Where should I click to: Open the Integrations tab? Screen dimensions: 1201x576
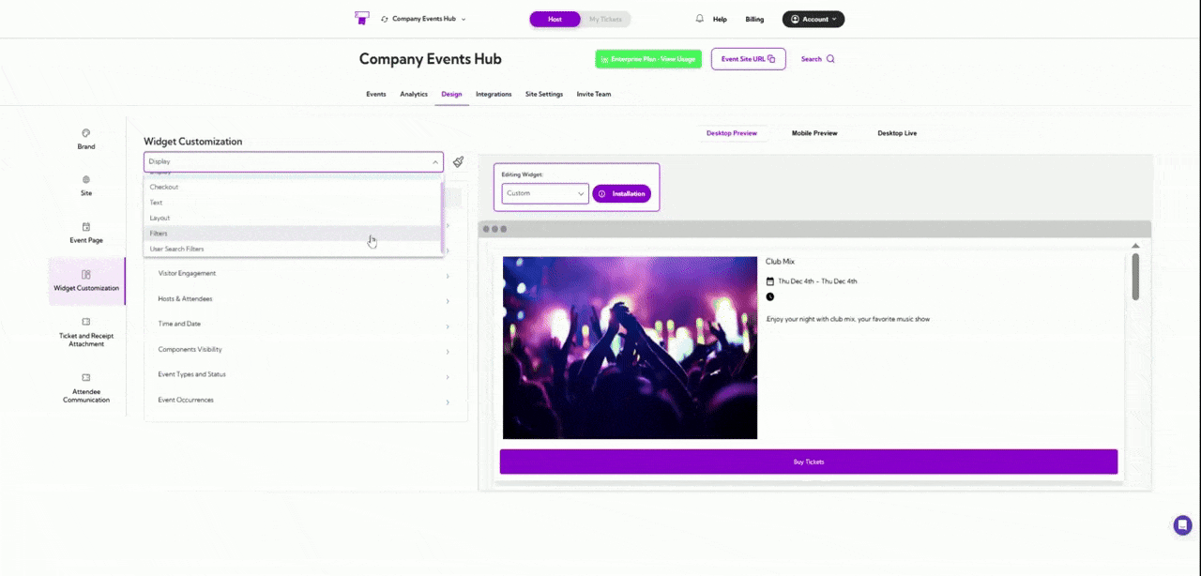tap(494, 94)
